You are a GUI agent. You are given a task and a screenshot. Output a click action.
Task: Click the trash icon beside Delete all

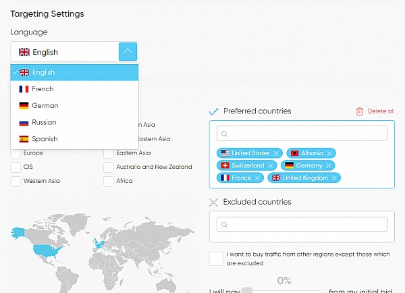tap(360, 111)
